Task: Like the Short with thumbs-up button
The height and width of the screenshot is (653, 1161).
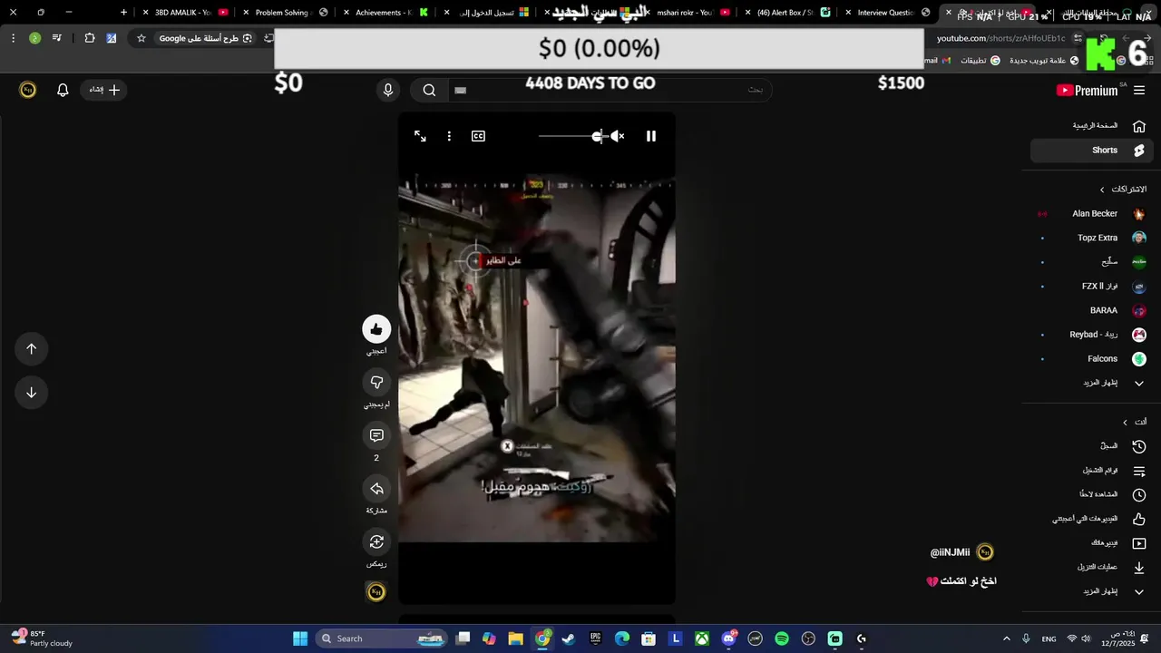Action: click(376, 329)
